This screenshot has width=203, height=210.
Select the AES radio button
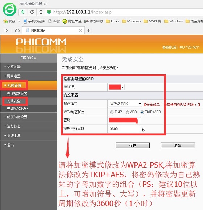(x=127, y=112)
